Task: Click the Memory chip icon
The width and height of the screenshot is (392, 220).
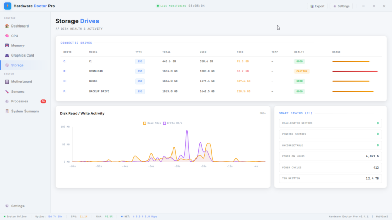Action: point(7,45)
